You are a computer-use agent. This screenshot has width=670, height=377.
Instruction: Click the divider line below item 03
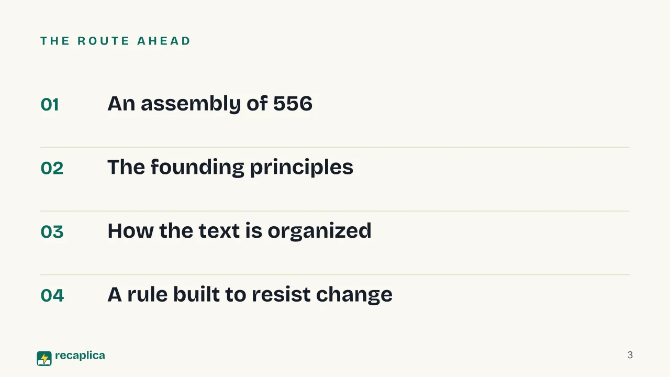335,275
